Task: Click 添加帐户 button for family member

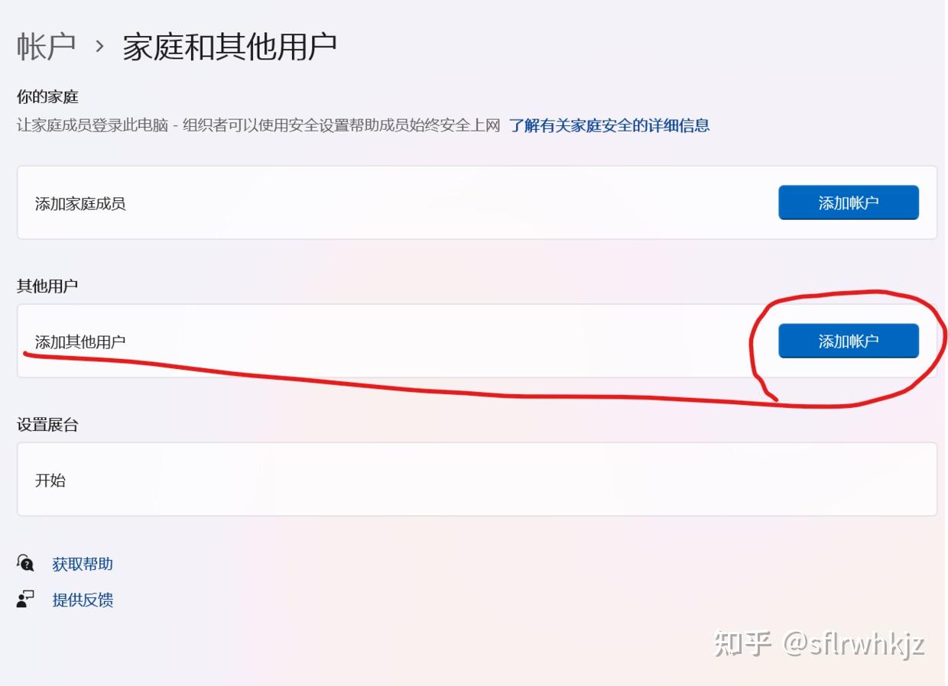Action: tap(849, 202)
